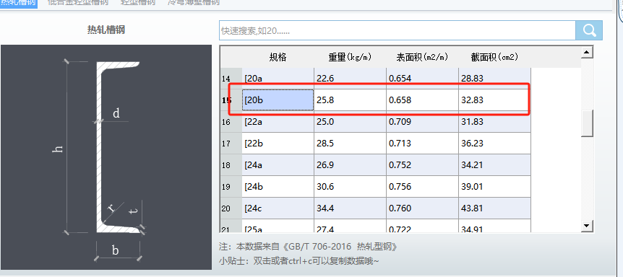Click the magnifier search button
623x277 pixels.
point(589,30)
